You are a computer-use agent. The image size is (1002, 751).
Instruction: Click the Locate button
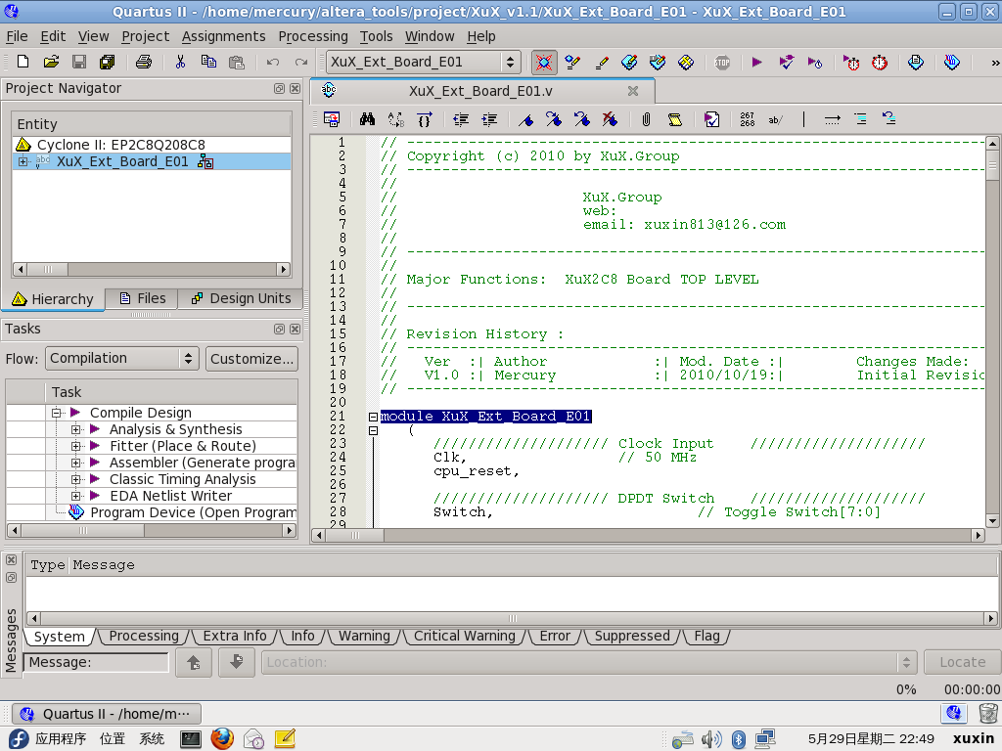[x=962, y=662]
